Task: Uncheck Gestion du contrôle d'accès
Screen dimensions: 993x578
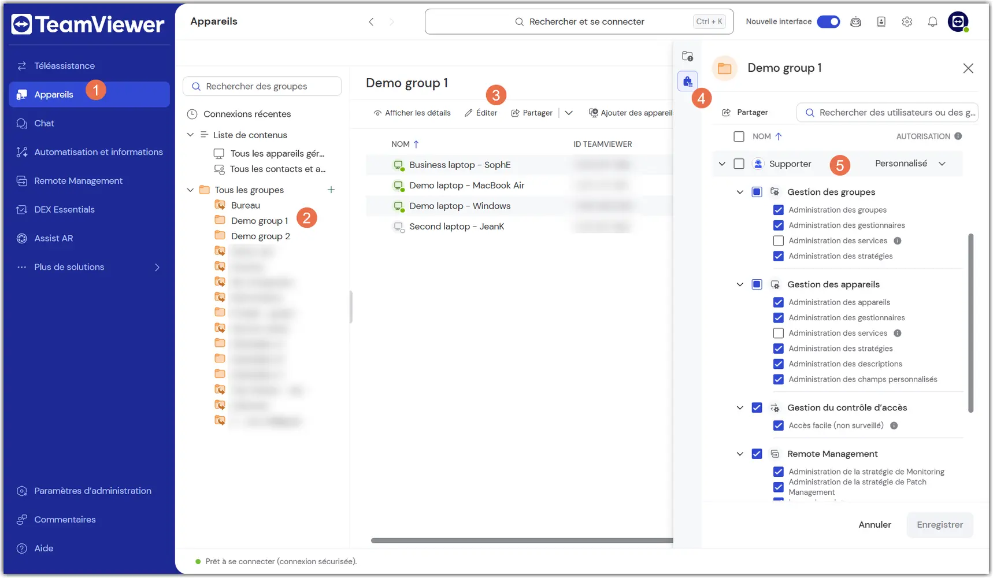Action: click(757, 408)
